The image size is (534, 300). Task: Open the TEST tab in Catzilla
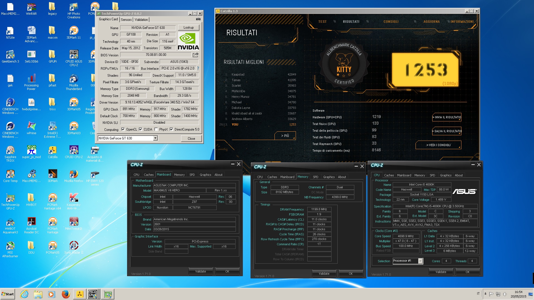[x=322, y=22]
